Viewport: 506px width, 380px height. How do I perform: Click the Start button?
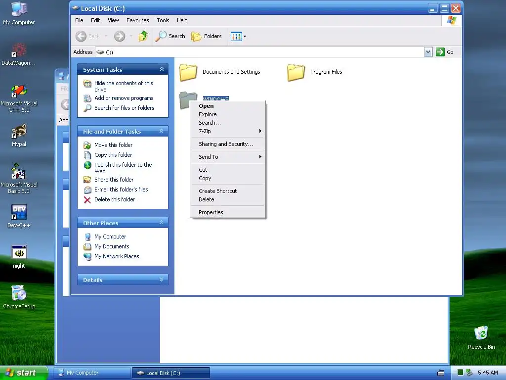(24, 373)
